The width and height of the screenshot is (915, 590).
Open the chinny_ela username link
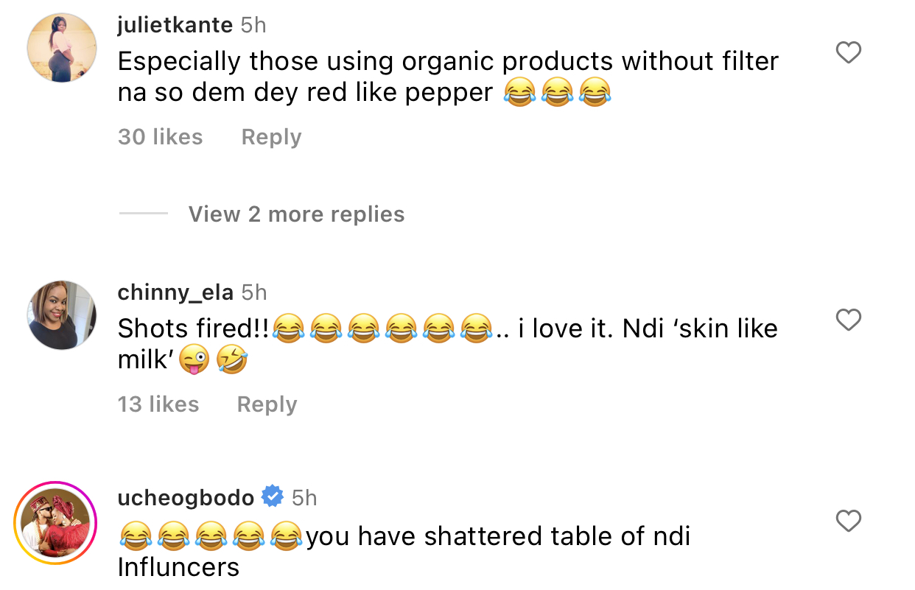point(175,292)
